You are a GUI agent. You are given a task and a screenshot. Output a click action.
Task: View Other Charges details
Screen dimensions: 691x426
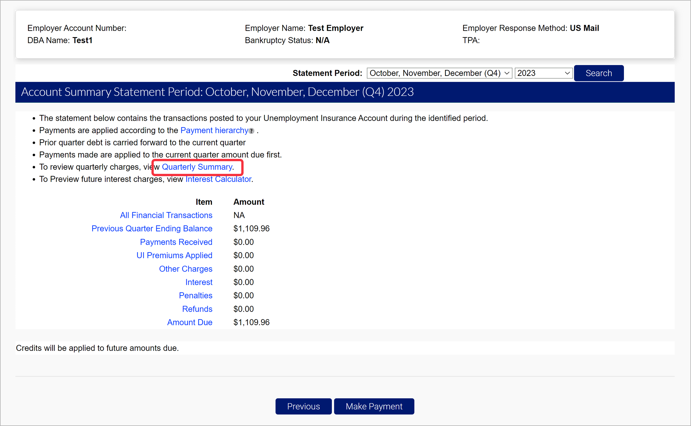pyautogui.click(x=186, y=269)
